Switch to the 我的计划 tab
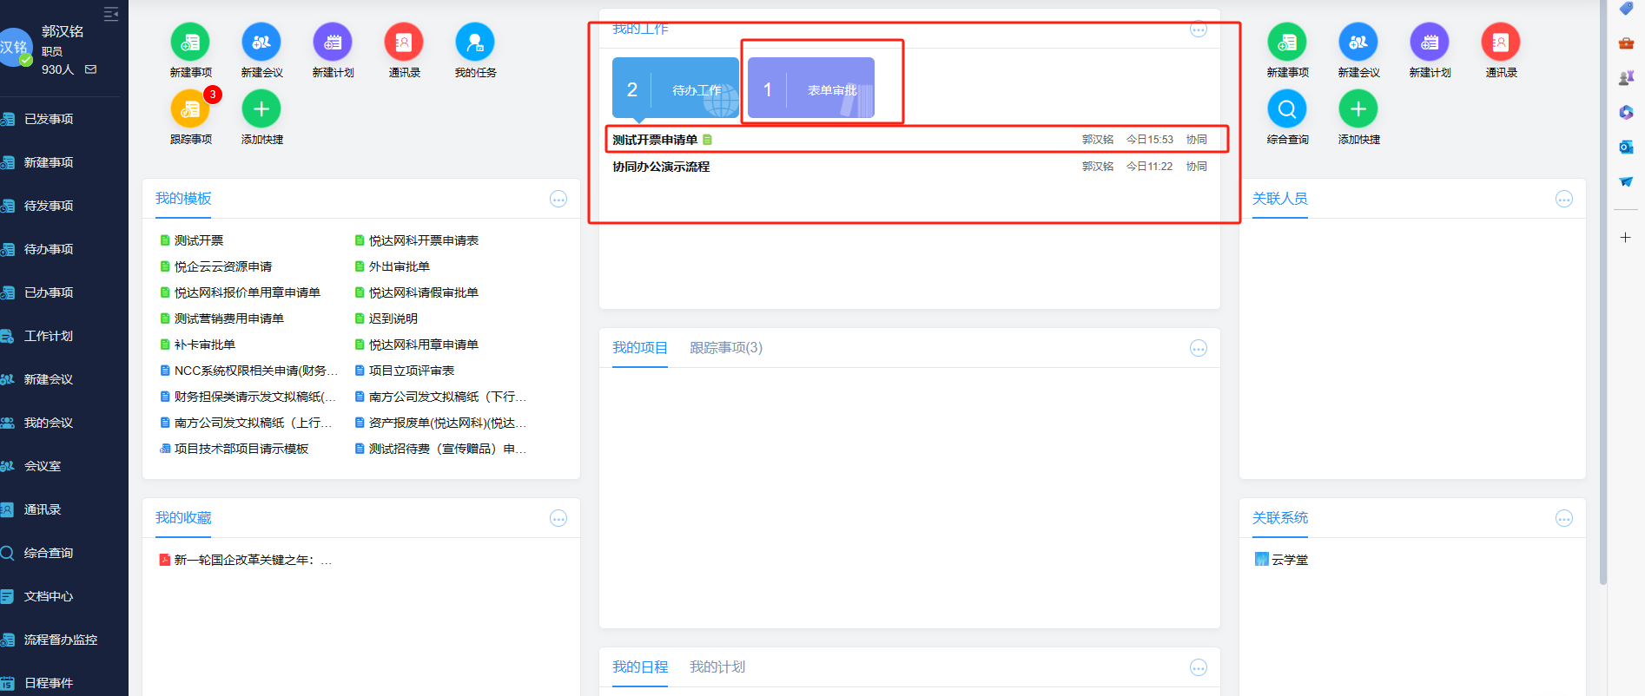The width and height of the screenshot is (1645, 696). [x=717, y=667]
